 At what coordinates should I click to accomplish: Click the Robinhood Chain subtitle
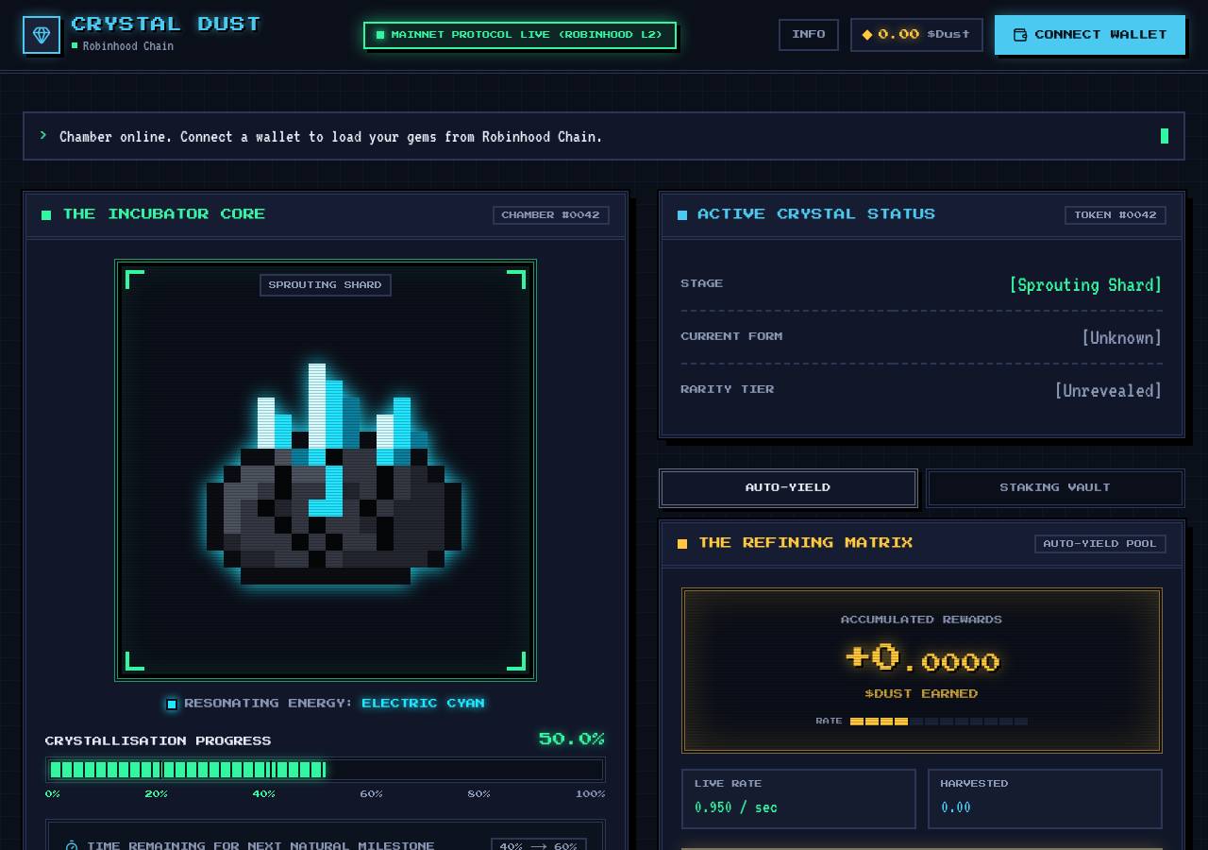coord(127,46)
